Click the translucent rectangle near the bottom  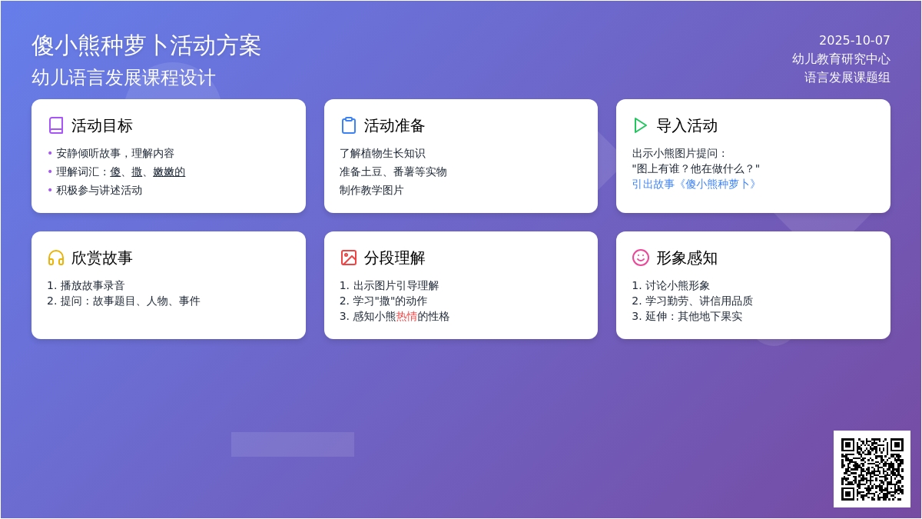293,444
